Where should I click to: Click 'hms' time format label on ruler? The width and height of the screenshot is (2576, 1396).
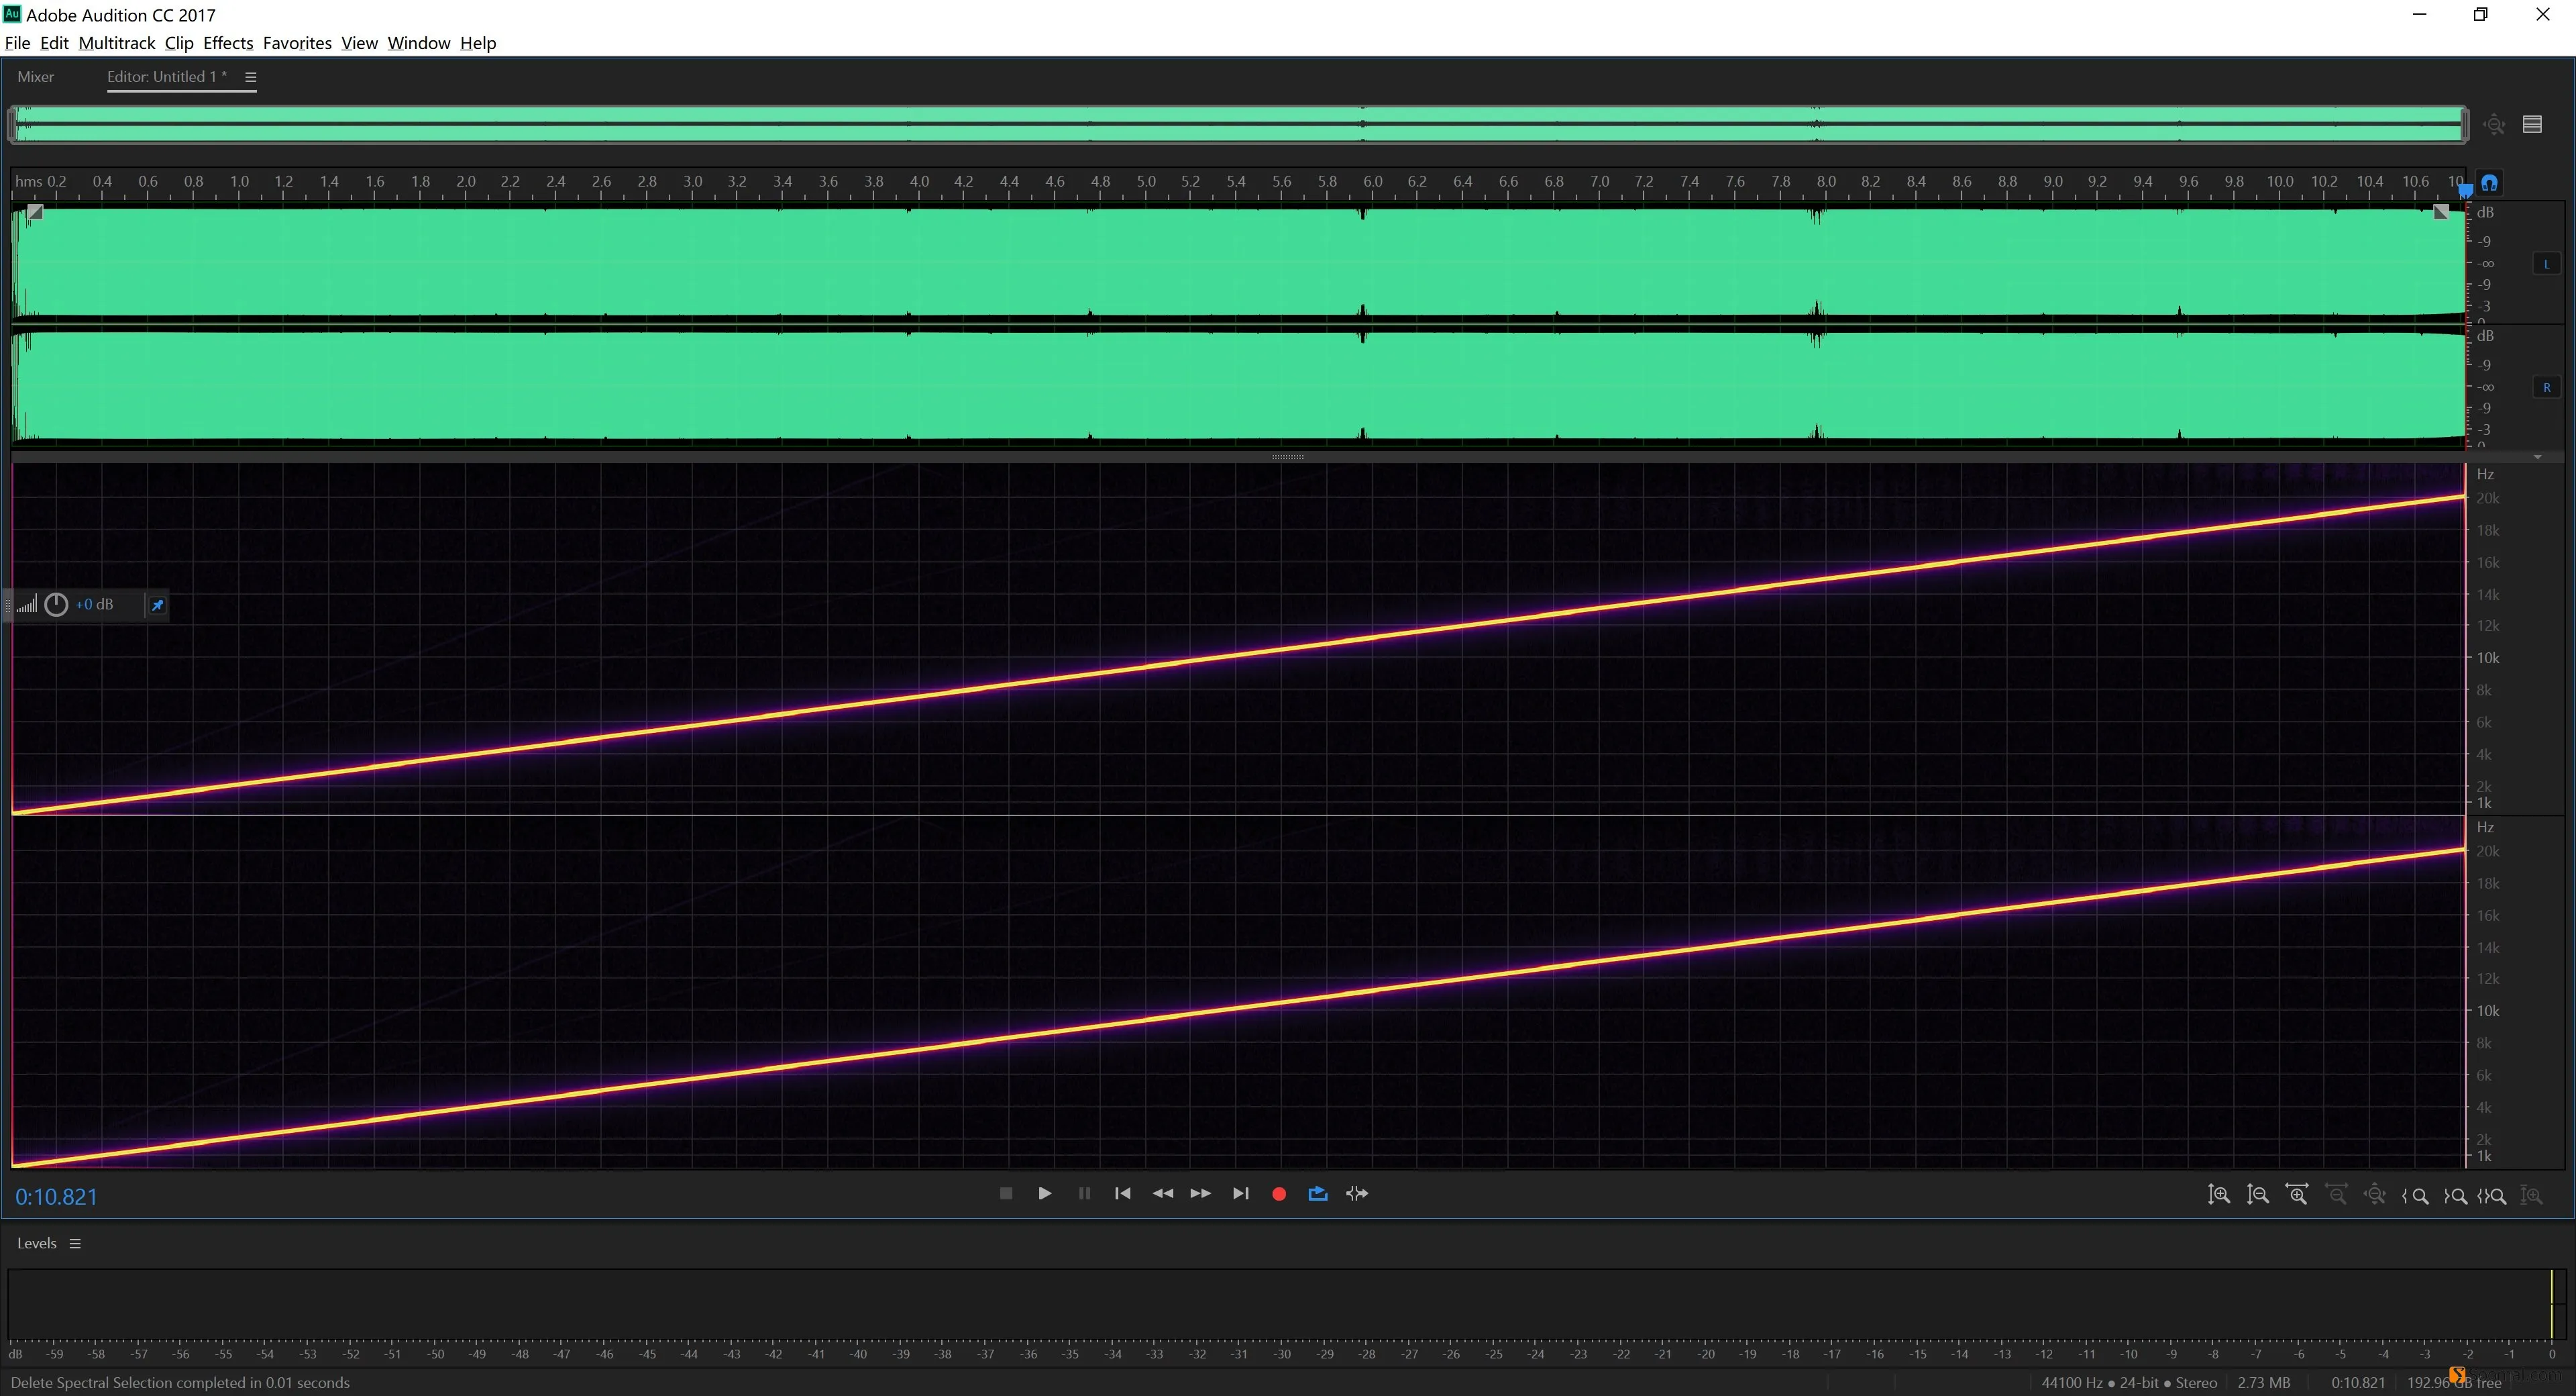(x=28, y=182)
